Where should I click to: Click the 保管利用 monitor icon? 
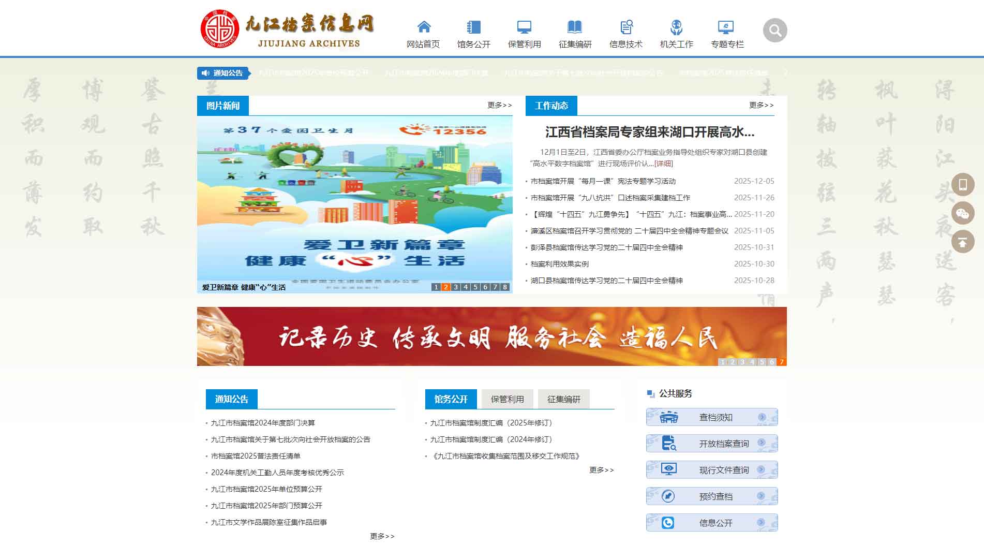coord(524,26)
